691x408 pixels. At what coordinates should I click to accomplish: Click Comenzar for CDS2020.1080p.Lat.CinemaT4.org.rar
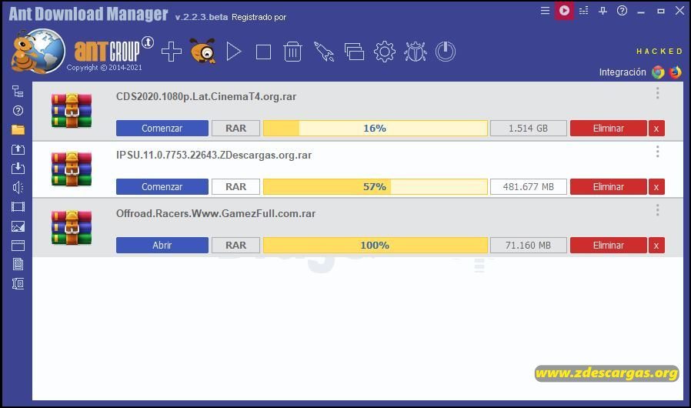162,129
